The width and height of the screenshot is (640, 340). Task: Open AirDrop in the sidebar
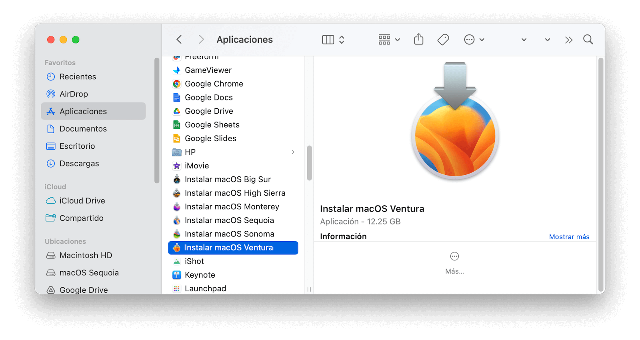(x=93, y=94)
